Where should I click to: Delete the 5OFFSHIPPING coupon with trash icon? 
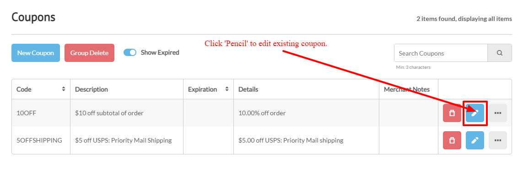point(452,140)
